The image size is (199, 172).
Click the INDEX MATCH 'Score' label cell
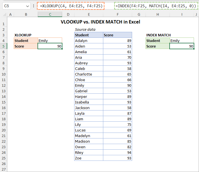coord(158,46)
